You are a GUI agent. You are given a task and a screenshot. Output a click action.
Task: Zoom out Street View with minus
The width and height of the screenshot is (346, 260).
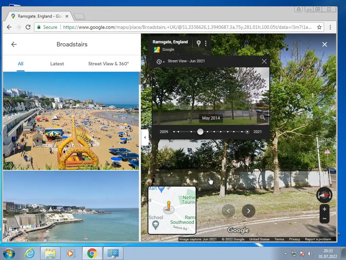[x=324, y=218]
